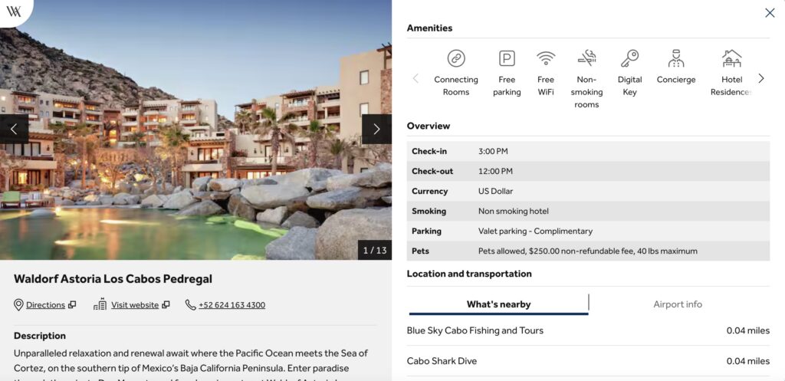Click the Free WiFi amenity icon
785x381 pixels.
point(546,58)
